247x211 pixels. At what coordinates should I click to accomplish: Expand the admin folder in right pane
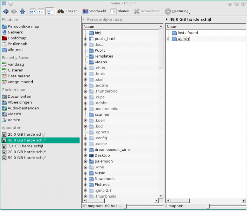tap(169, 39)
